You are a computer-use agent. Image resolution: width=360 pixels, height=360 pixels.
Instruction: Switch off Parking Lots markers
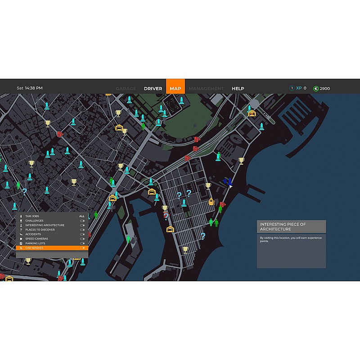(82, 243)
